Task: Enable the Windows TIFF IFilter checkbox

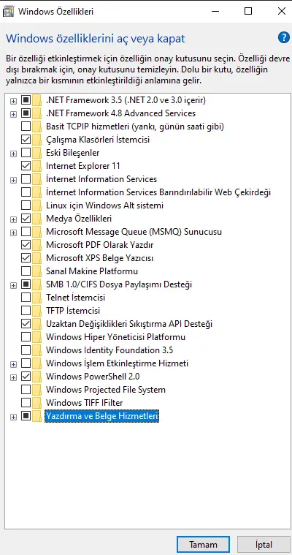Action: point(26,403)
